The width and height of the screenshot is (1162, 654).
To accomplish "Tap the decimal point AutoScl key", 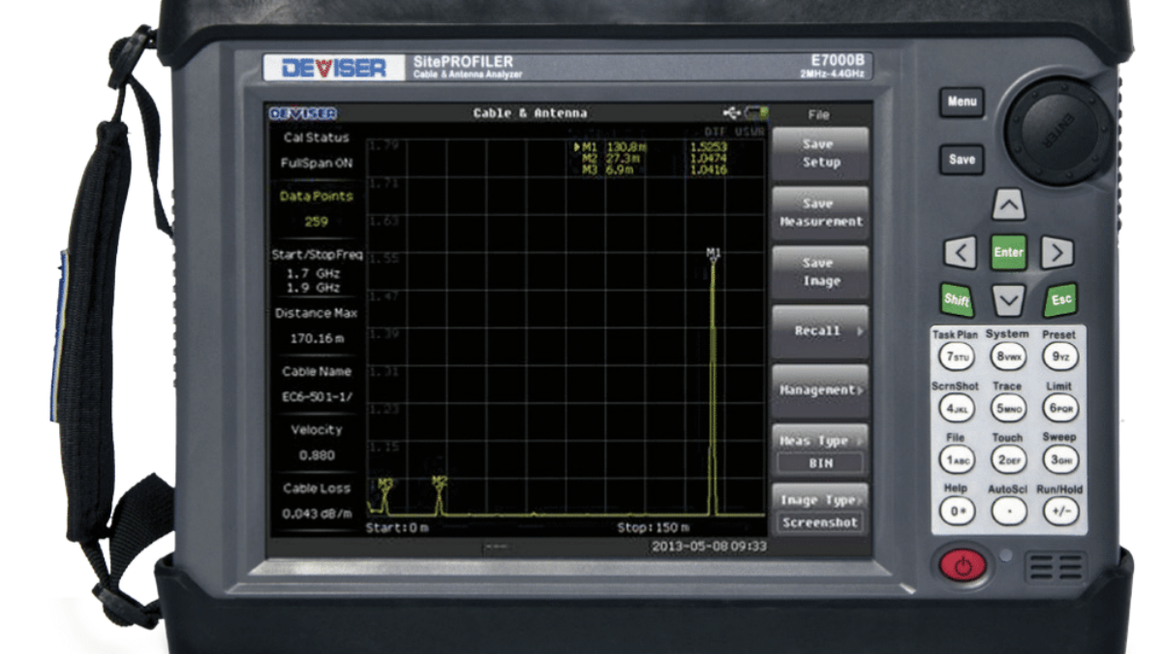I will click(1008, 512).
